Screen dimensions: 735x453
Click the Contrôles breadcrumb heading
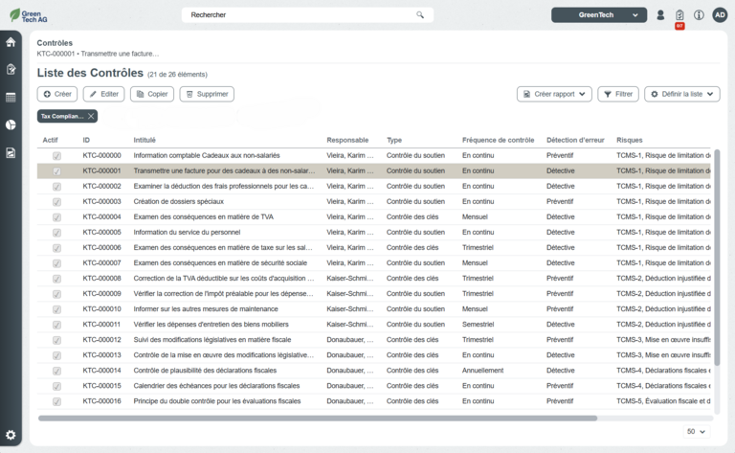tap(55, 43)
